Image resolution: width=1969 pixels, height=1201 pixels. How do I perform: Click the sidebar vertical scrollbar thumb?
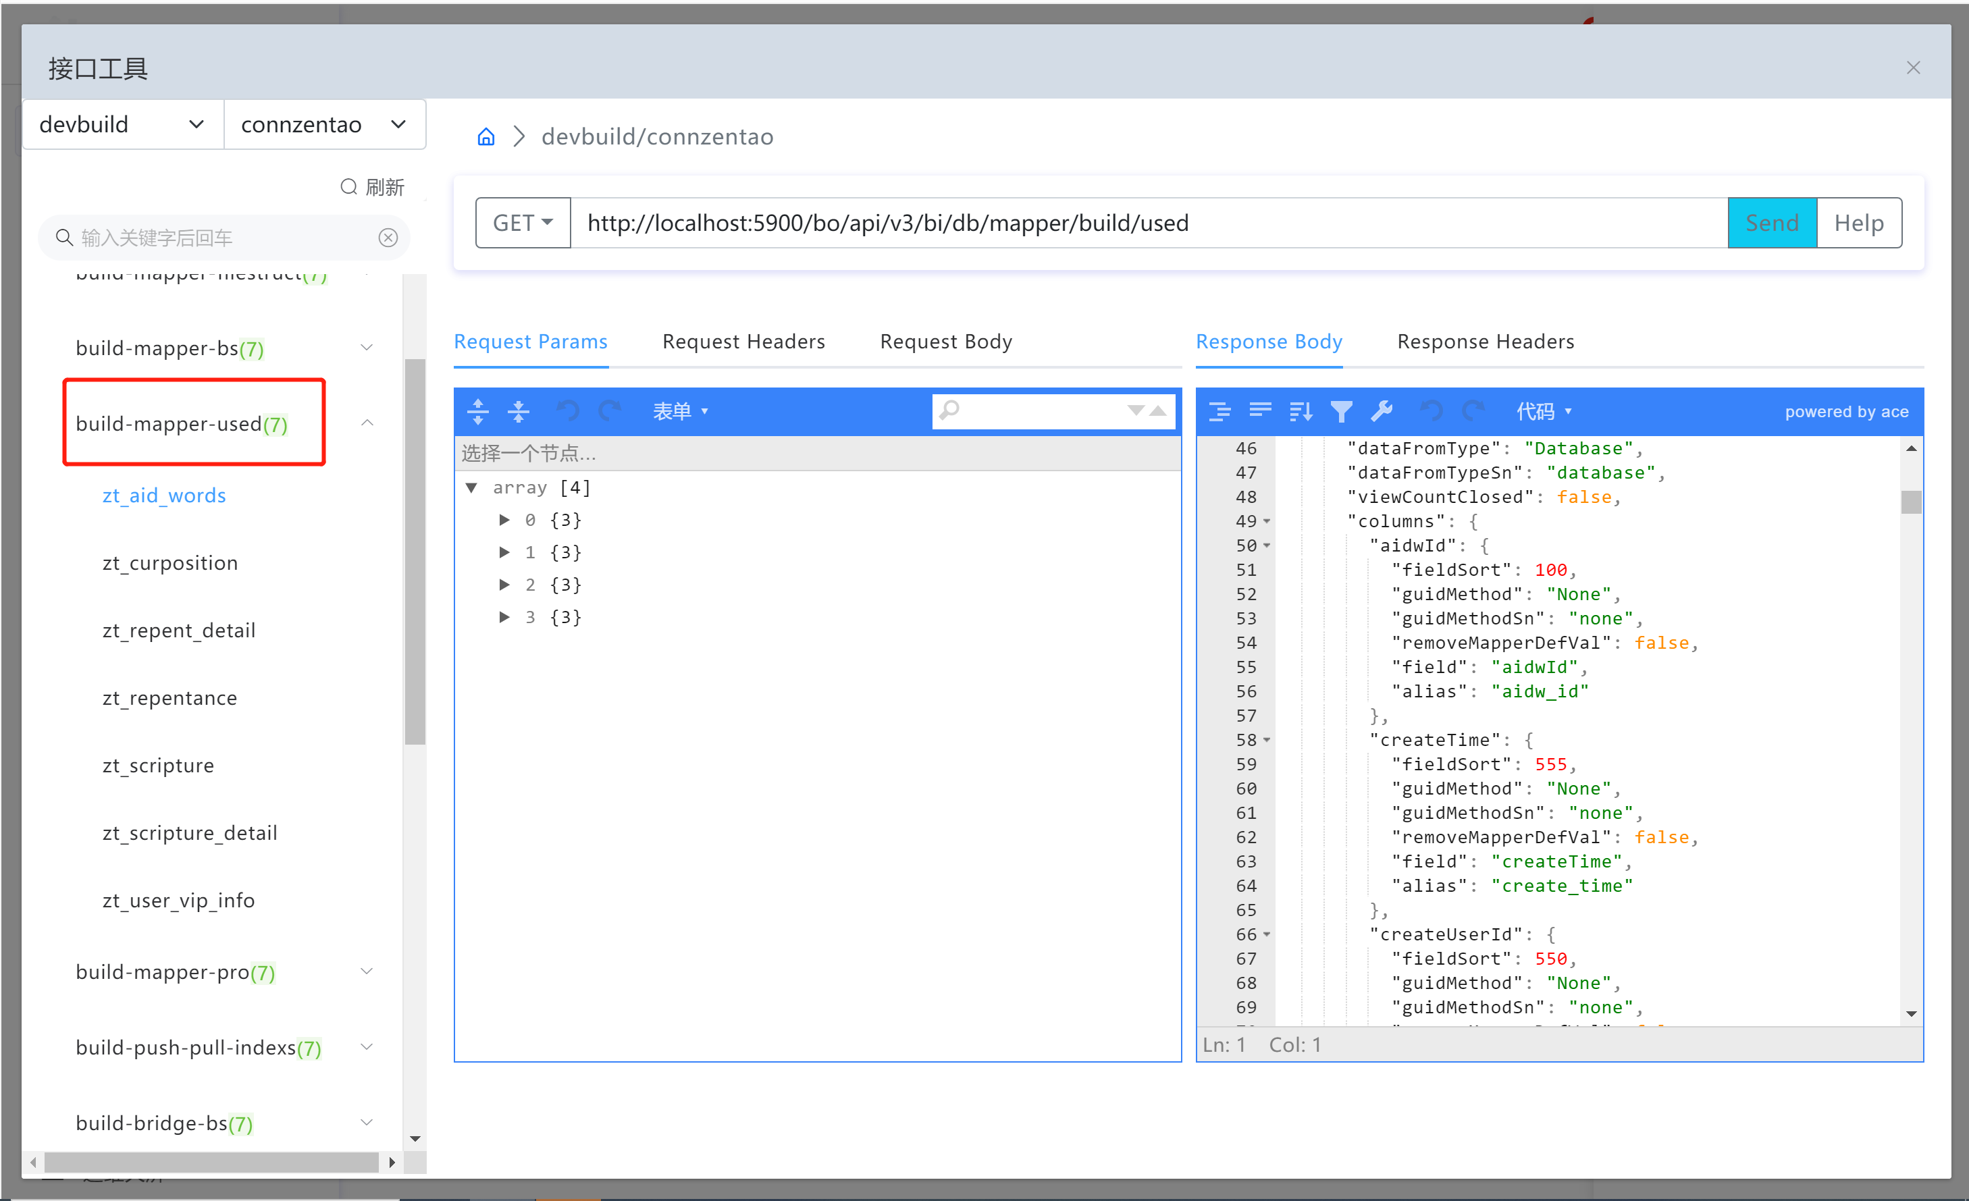(415, 552)
